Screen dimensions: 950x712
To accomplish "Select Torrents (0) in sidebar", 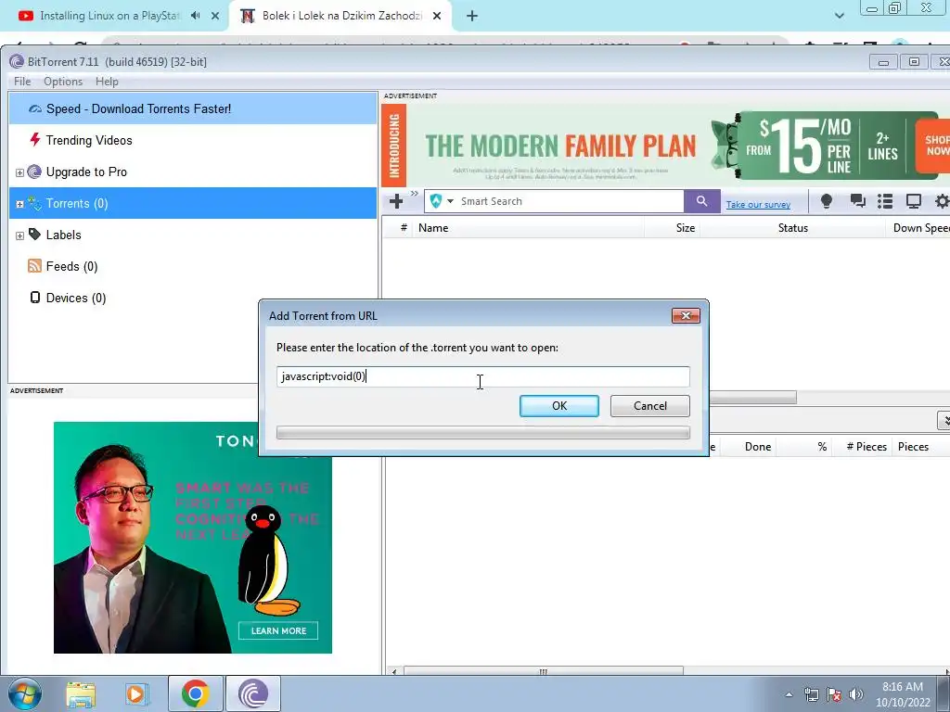I will pos(193,203).
